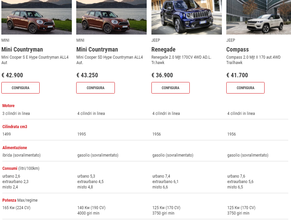Image resolution: width=291 pixels, height=221 pixels.
Task: Click the Compass model title
Action: coord(237,49)
